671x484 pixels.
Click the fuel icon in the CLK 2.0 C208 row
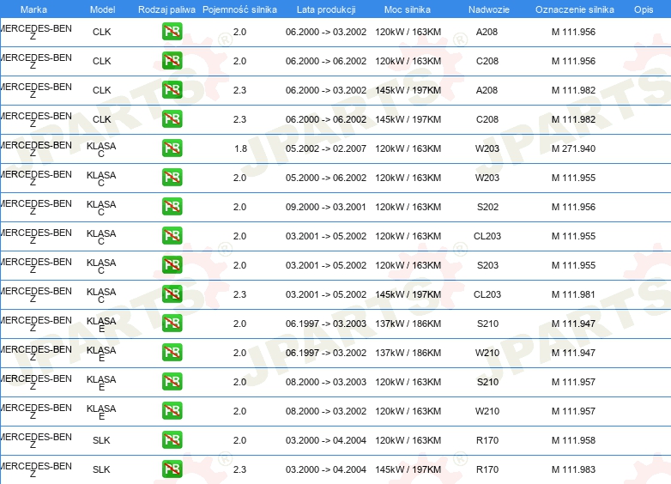pyautogui.click(x=172, y=60)
